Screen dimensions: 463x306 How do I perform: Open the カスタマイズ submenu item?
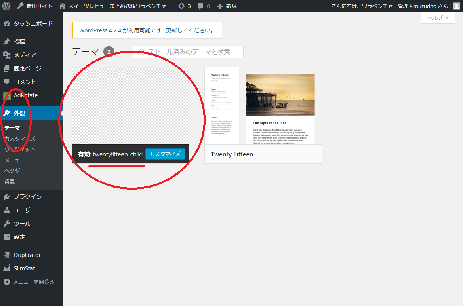point(20,139)
